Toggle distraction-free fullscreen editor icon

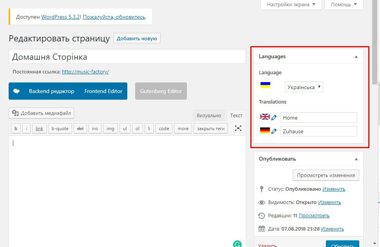[x=238, y=128]
